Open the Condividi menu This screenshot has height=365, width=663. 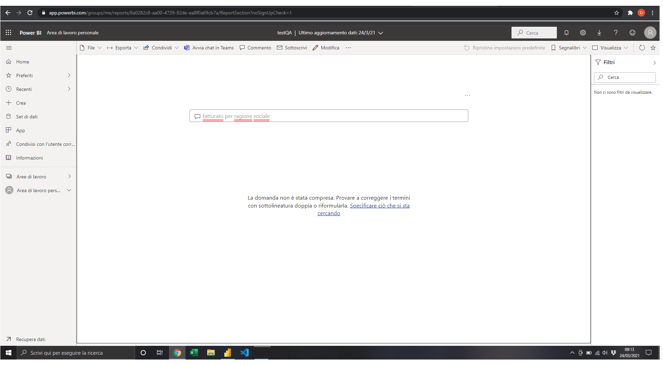click(162, 48)
